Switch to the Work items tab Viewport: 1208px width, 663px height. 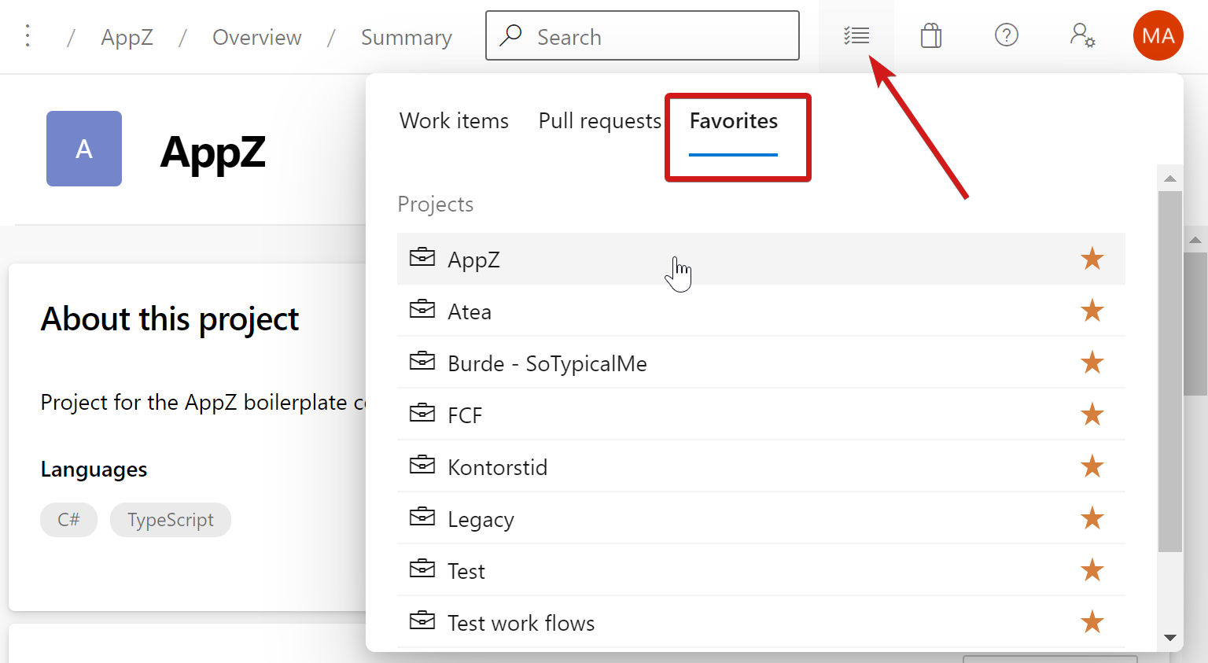(454, 120)
